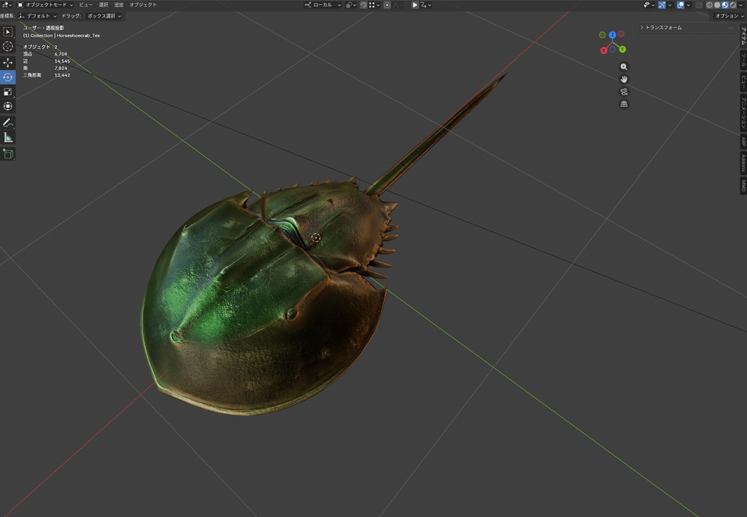Viewport: 747px width, 517px height.
Task: Click the hand pan view button
Action: (x=624, y=79)
